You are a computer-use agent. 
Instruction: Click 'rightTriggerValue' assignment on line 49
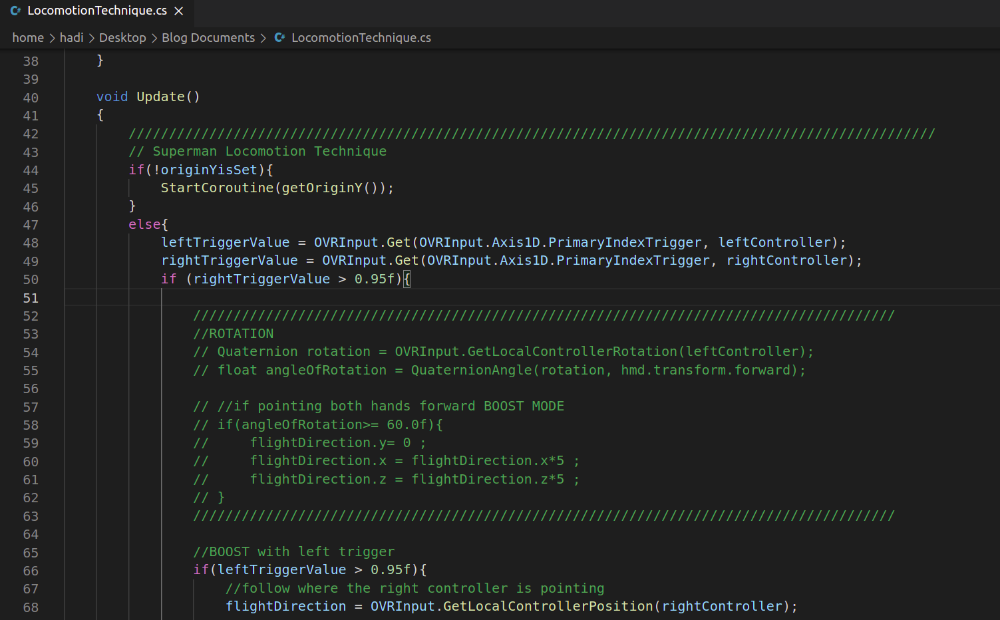[230, 260]
